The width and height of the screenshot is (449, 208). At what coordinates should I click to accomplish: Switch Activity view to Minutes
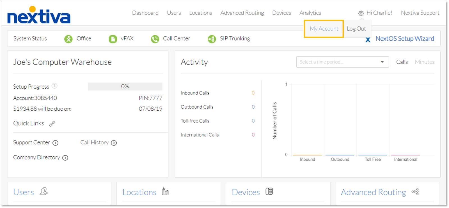coord(425,62)
